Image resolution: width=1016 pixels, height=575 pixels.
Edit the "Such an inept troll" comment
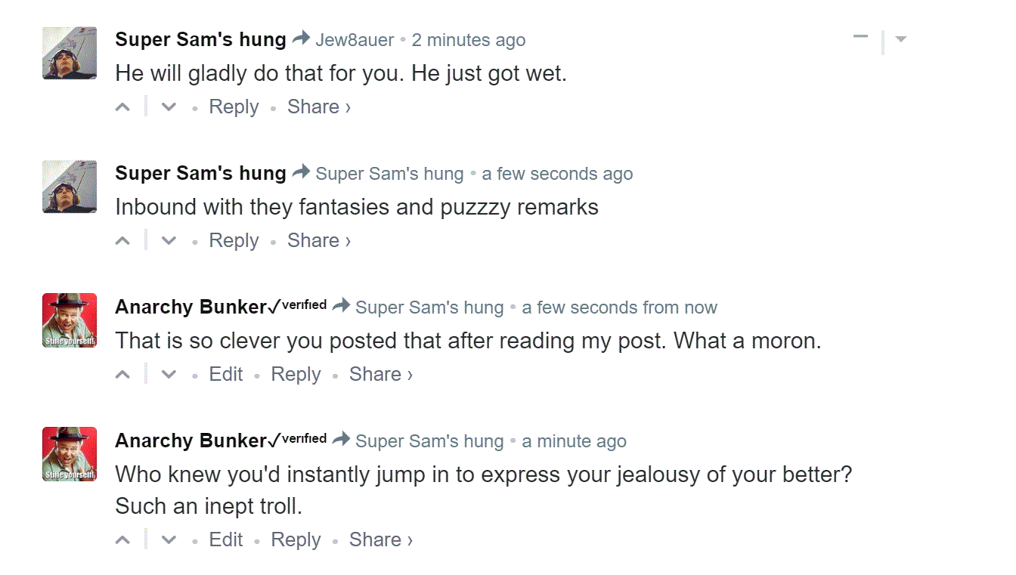[226, 540]
